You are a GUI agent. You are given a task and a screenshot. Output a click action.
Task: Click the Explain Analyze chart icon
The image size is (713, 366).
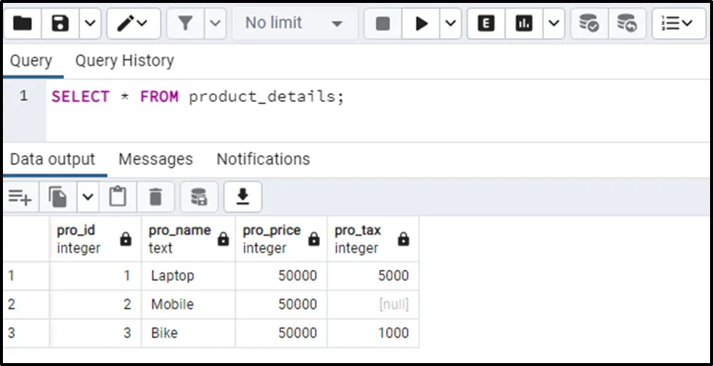click(524, 23)
